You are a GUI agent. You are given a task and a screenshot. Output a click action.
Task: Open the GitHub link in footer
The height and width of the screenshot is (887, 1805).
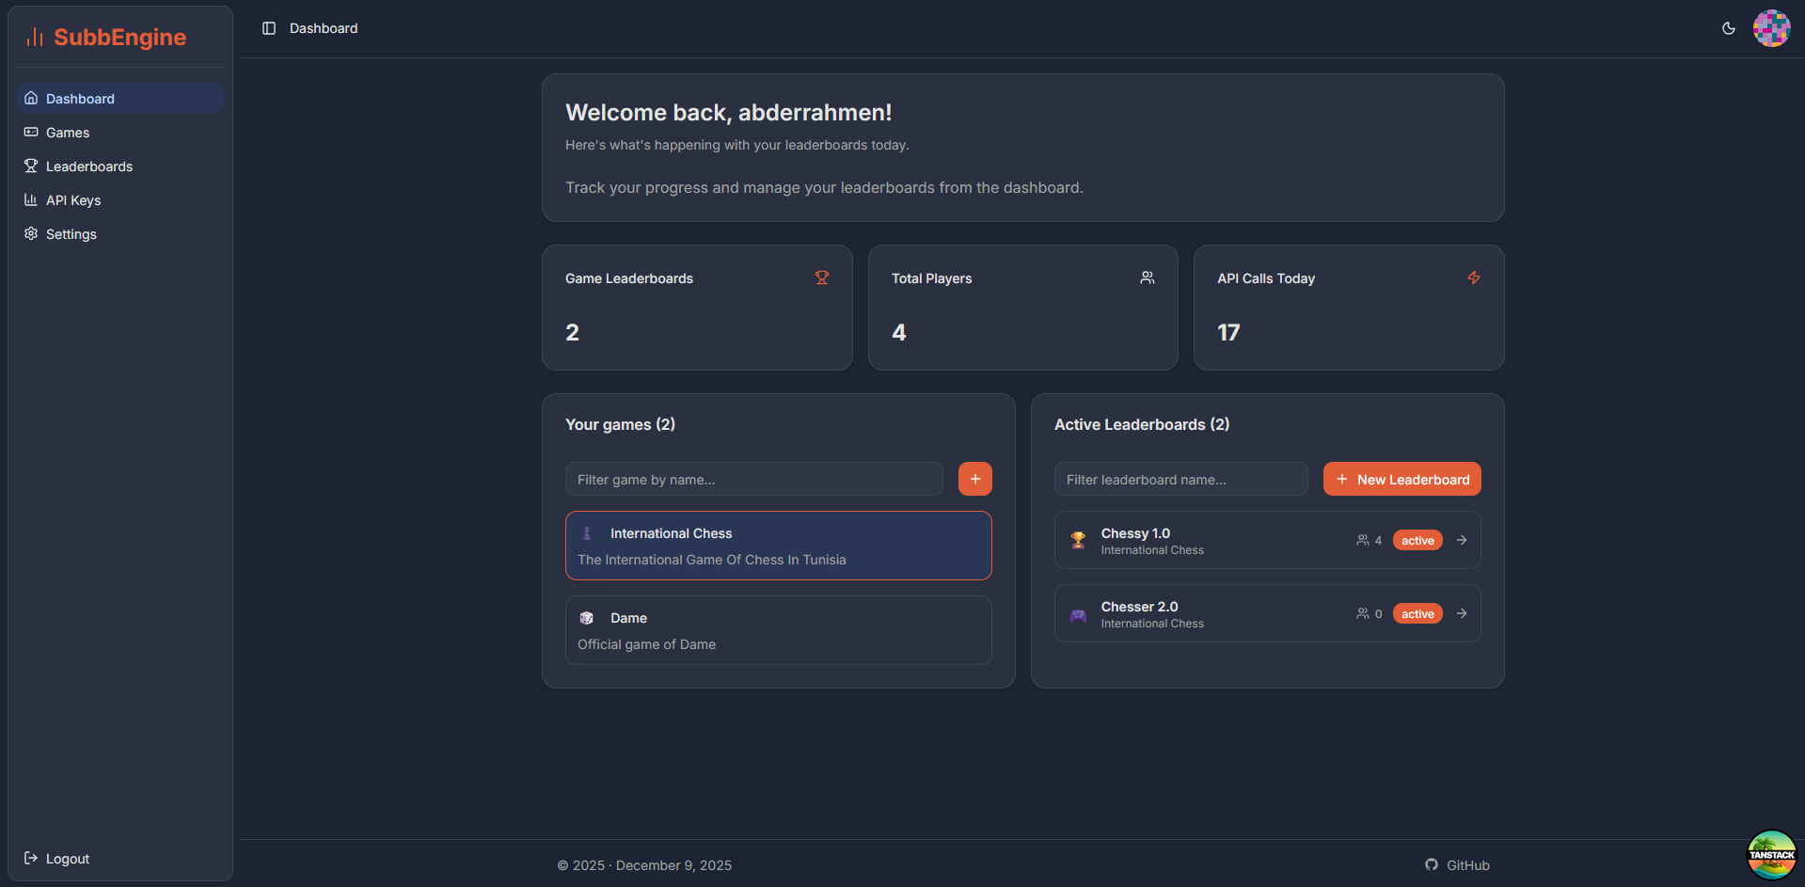pyautogui.click(x=1457, y=865)
